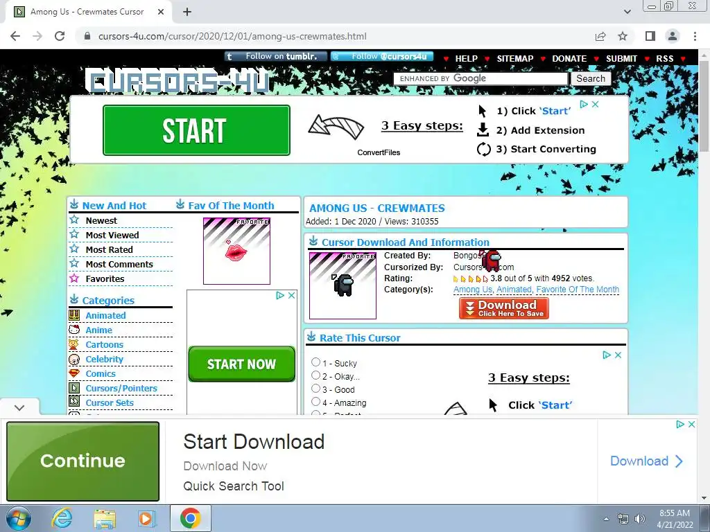Open Most Comments cursors
Screen dimensions: 710x532
click(x=119, y=264)
